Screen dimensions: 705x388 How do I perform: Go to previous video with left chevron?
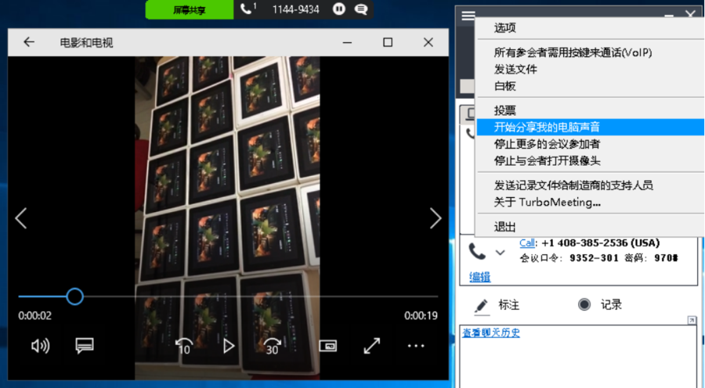click(x=21, y=218)
